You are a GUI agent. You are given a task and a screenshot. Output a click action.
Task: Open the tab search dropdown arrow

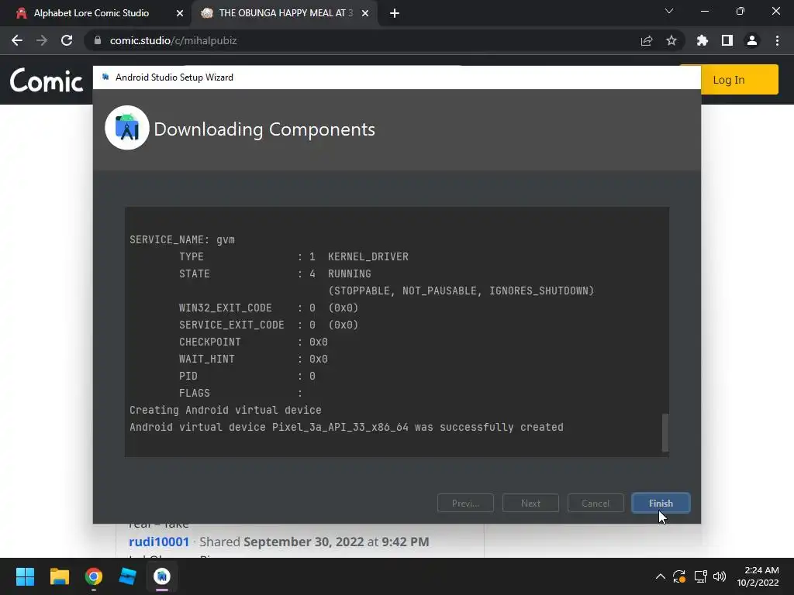click(669, 11)
